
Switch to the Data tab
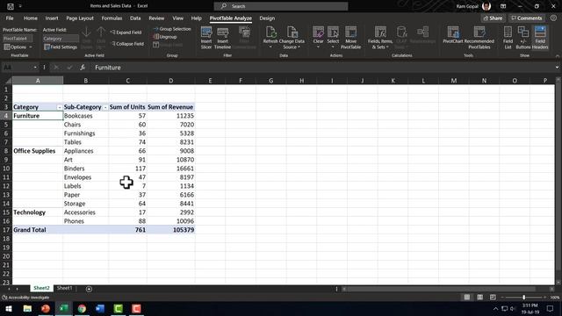pos(135,18)
